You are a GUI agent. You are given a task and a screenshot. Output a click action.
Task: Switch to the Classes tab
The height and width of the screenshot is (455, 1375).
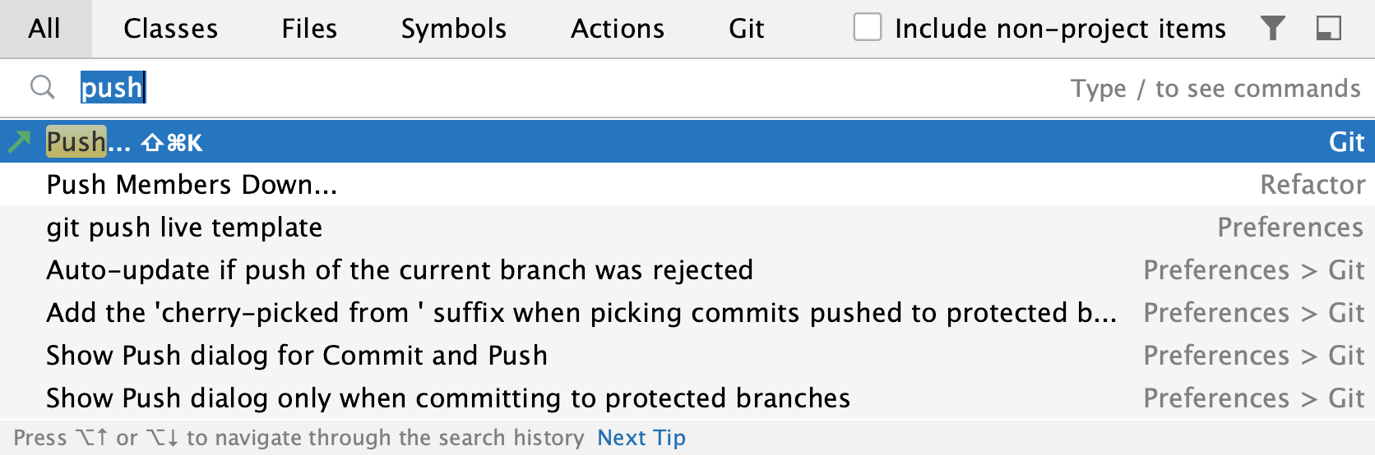(x=170, y=29)
